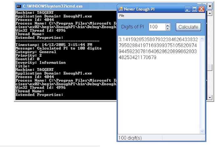Click the cmd.exe scrollbar thumb
The height and width of the screenshot is (149, 217).
click(x=210, y=68)
